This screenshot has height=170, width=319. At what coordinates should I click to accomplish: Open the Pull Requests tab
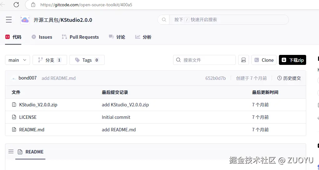tap(80, 37)
